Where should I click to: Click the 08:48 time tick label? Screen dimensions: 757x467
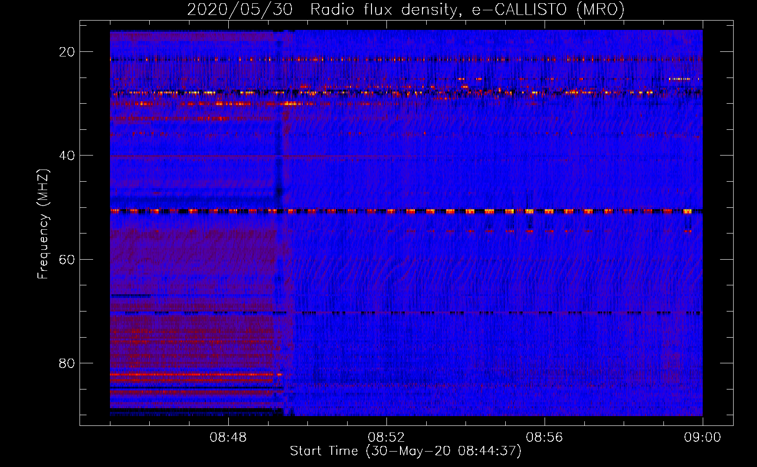(x=228, y=438)
